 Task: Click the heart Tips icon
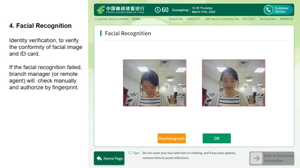(x=130, y=153)
